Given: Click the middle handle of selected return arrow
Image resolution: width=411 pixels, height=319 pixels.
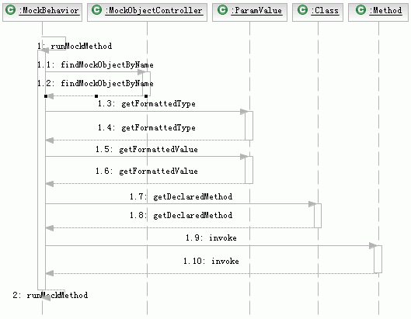Looking at the screenshot, I should (96, 96).
